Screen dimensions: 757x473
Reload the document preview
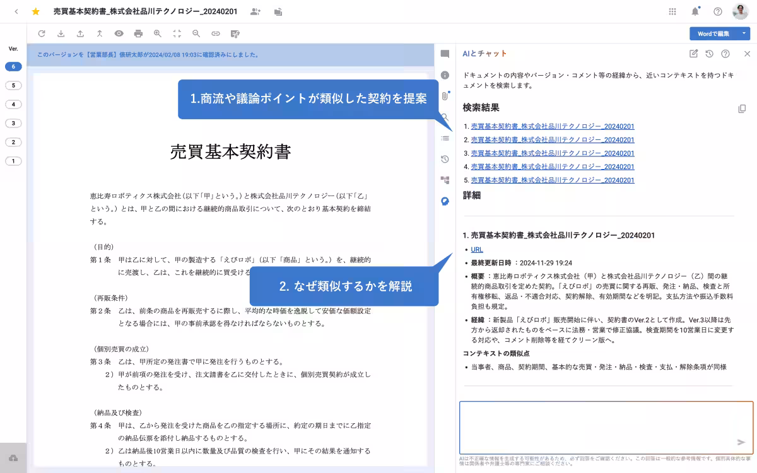(x=42, y=33)
